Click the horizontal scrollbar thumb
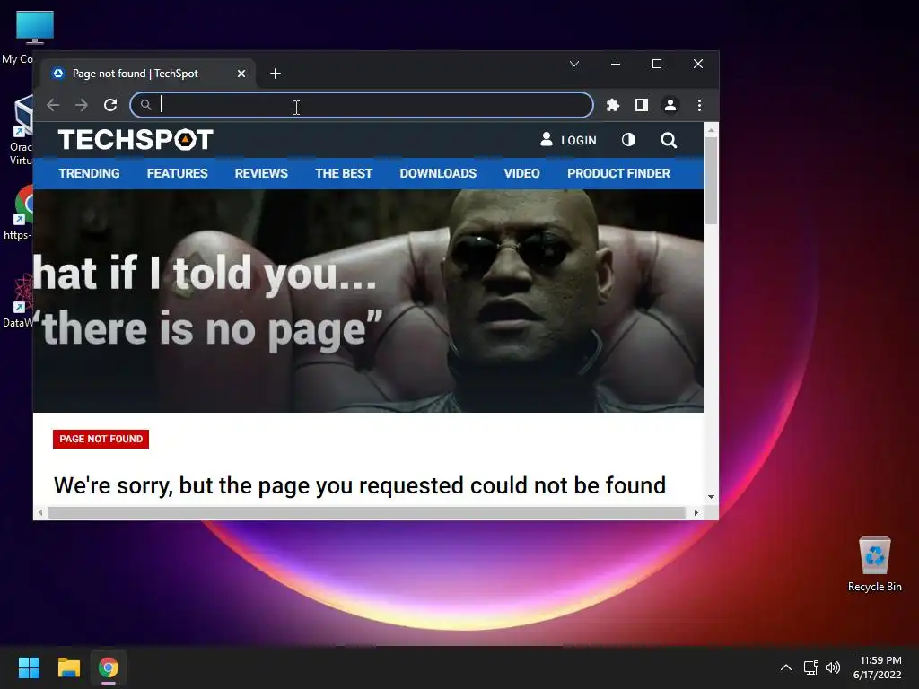The height and width of the screenshot is (689, 919). click(x=367, y=512)
